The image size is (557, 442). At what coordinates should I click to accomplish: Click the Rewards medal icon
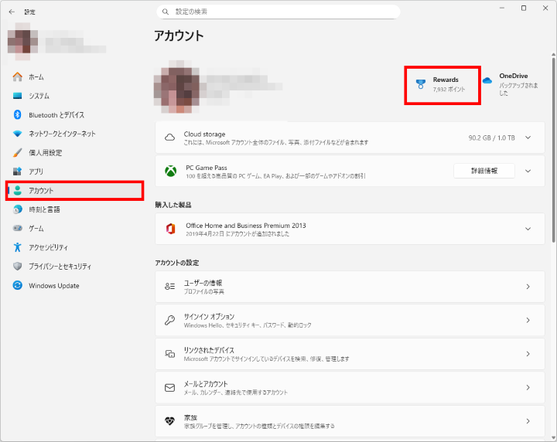421,84
